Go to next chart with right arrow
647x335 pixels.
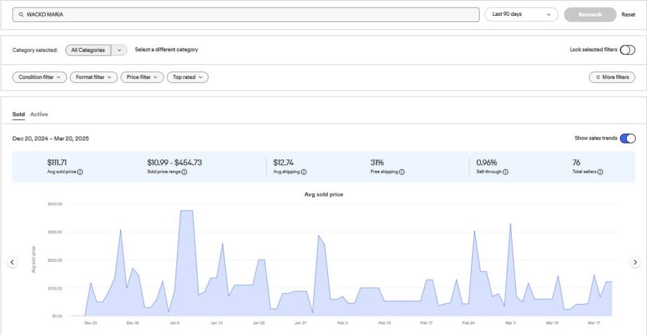pyautogui.click(x=635, y=262)
